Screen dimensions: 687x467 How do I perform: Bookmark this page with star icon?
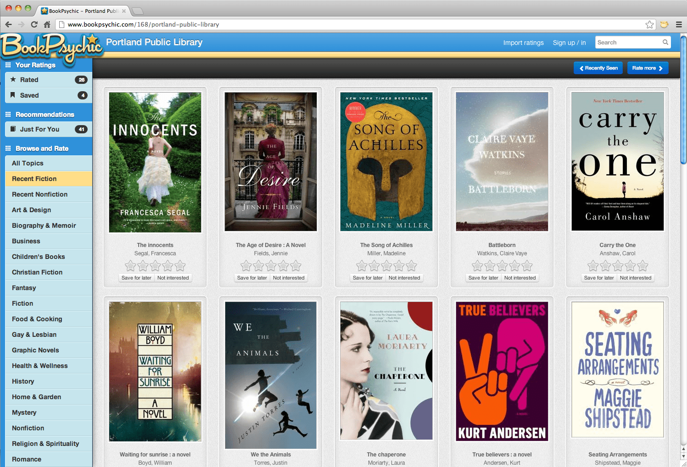649,24
